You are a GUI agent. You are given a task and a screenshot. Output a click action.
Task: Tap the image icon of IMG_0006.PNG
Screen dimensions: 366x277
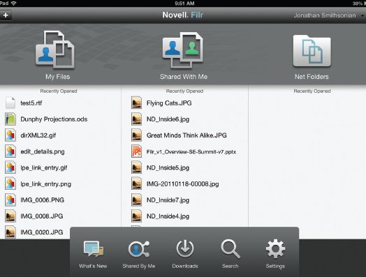coord(10,200)
